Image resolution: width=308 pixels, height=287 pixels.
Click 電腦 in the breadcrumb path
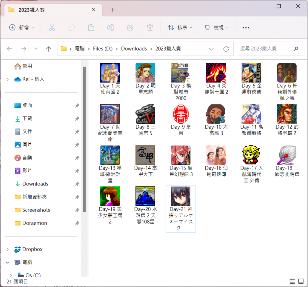click(x=80, y=48)
